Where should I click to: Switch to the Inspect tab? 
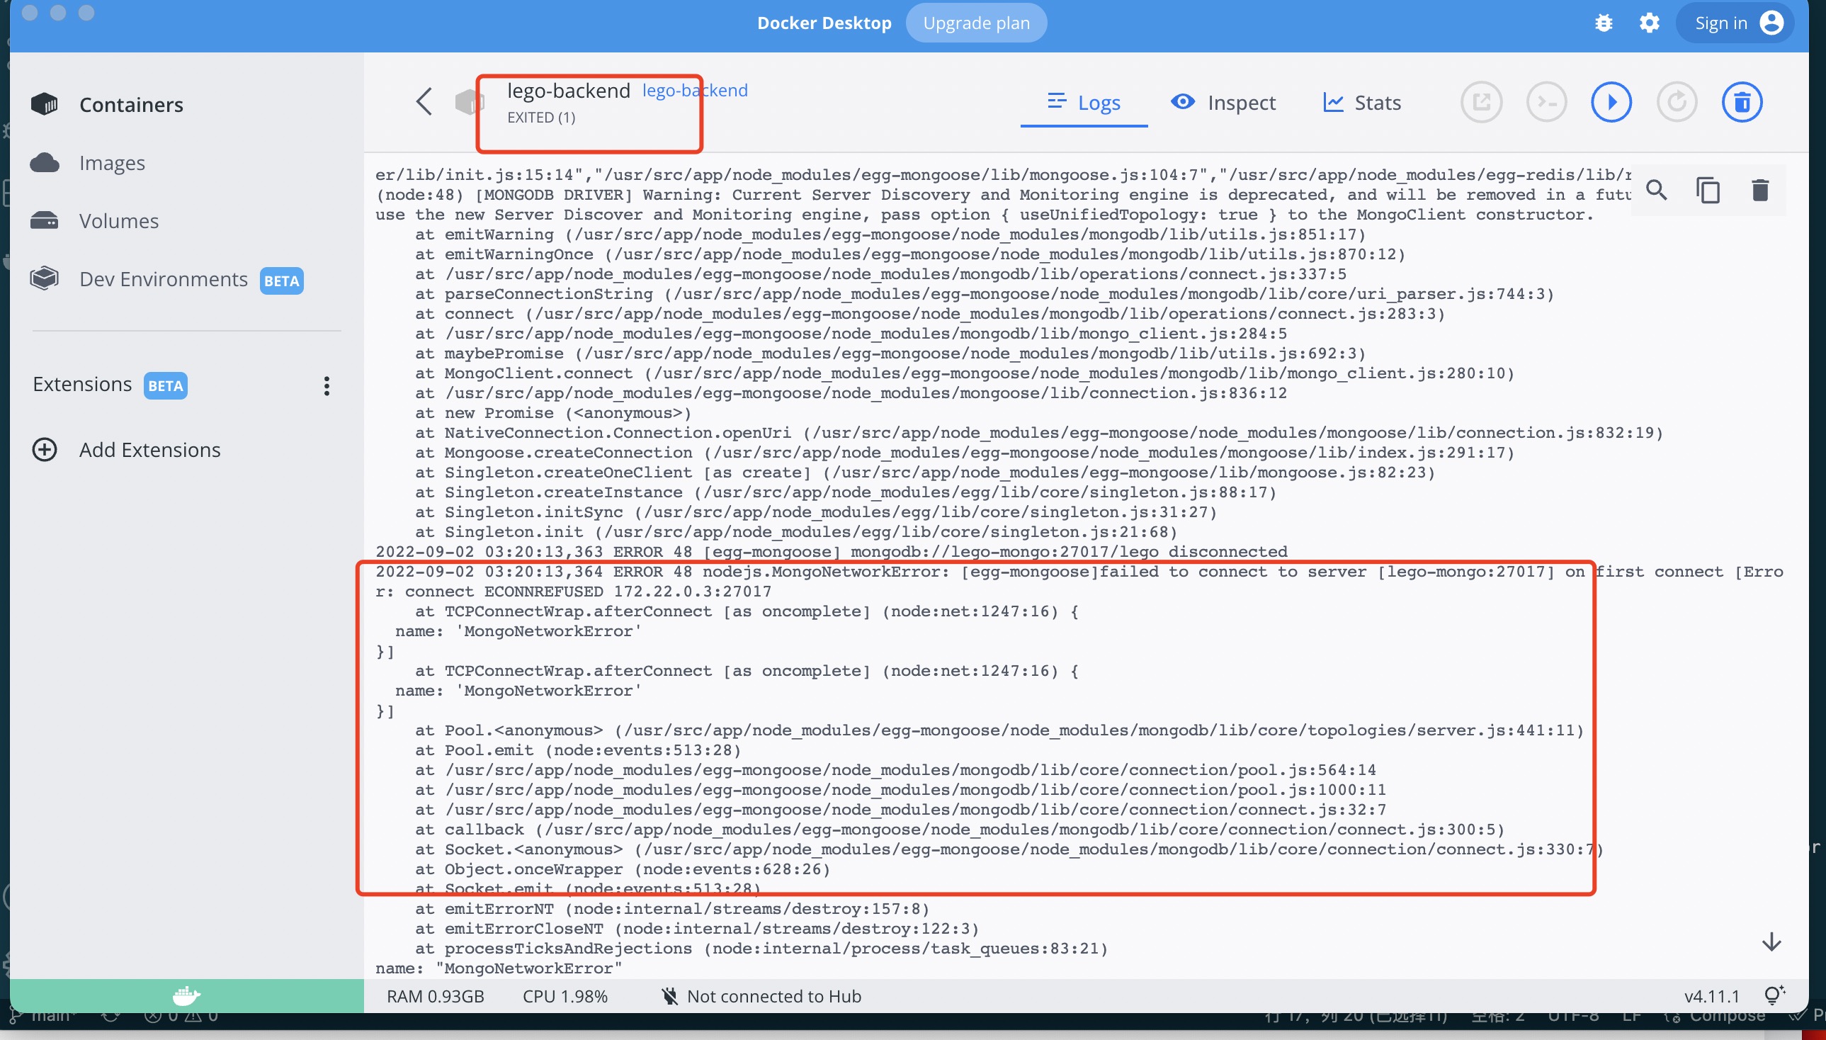[1223, 102]
